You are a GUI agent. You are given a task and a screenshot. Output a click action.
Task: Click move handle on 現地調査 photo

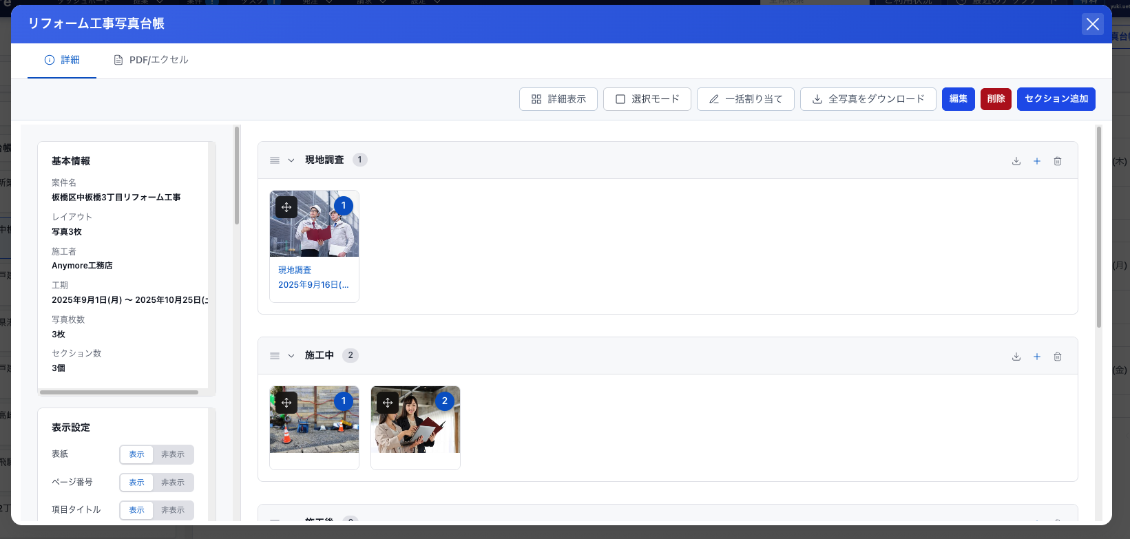tap(286, 207)
